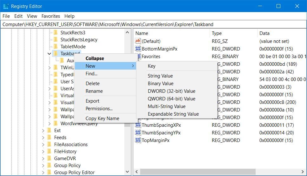Select the StuckRects3 folder icon
The height and width of the screenshot is (176, 307).
56,32
